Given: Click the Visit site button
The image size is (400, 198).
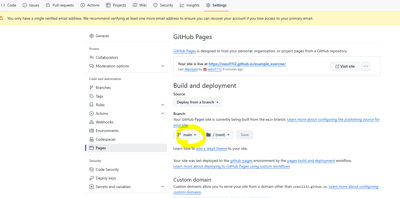Looking at the screenshot, I should coord(345,66).
